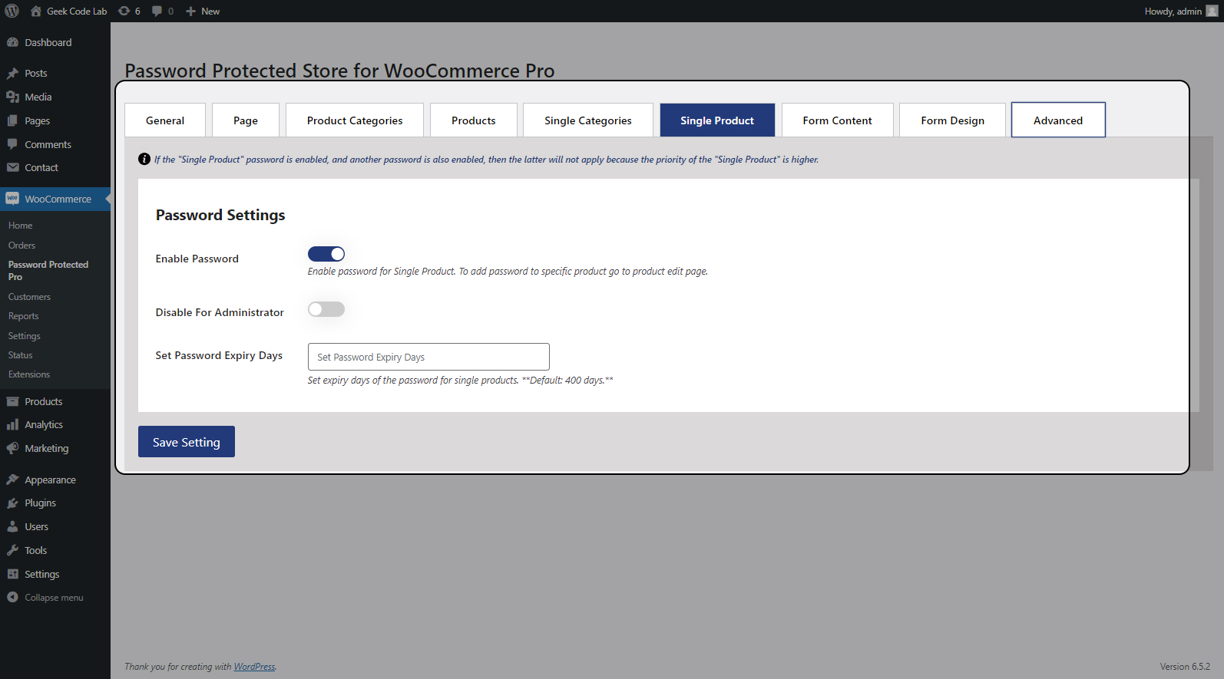The image size is (1224, 679).
Task: Follow the WordPress footer link
Action: [254, 667]
